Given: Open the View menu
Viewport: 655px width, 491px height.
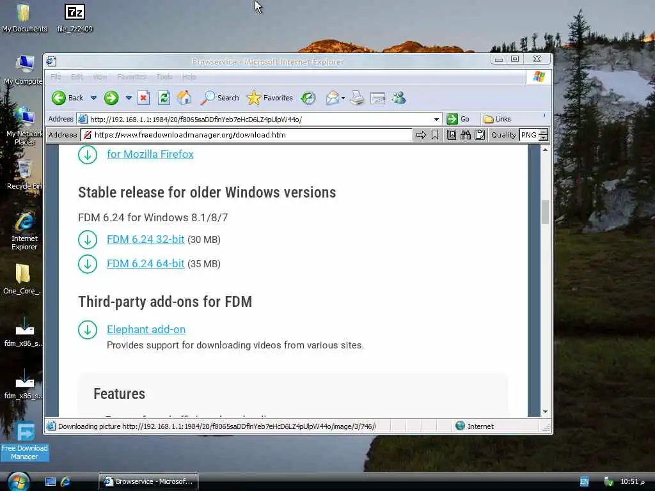Looking at the screenshot, I should click(x=100, y=77).
